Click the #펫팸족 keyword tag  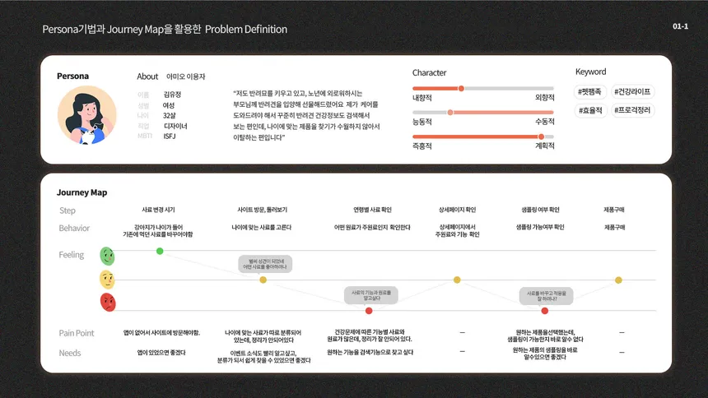point(589,91)
